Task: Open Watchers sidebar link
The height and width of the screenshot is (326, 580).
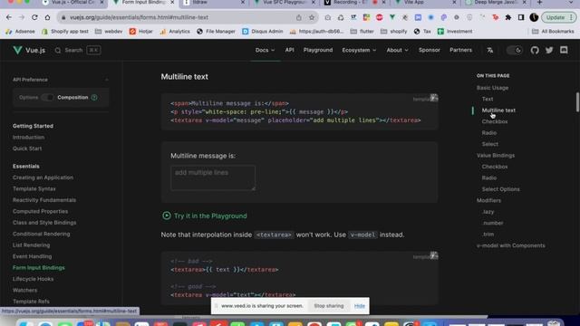Action: coord(24,290)
